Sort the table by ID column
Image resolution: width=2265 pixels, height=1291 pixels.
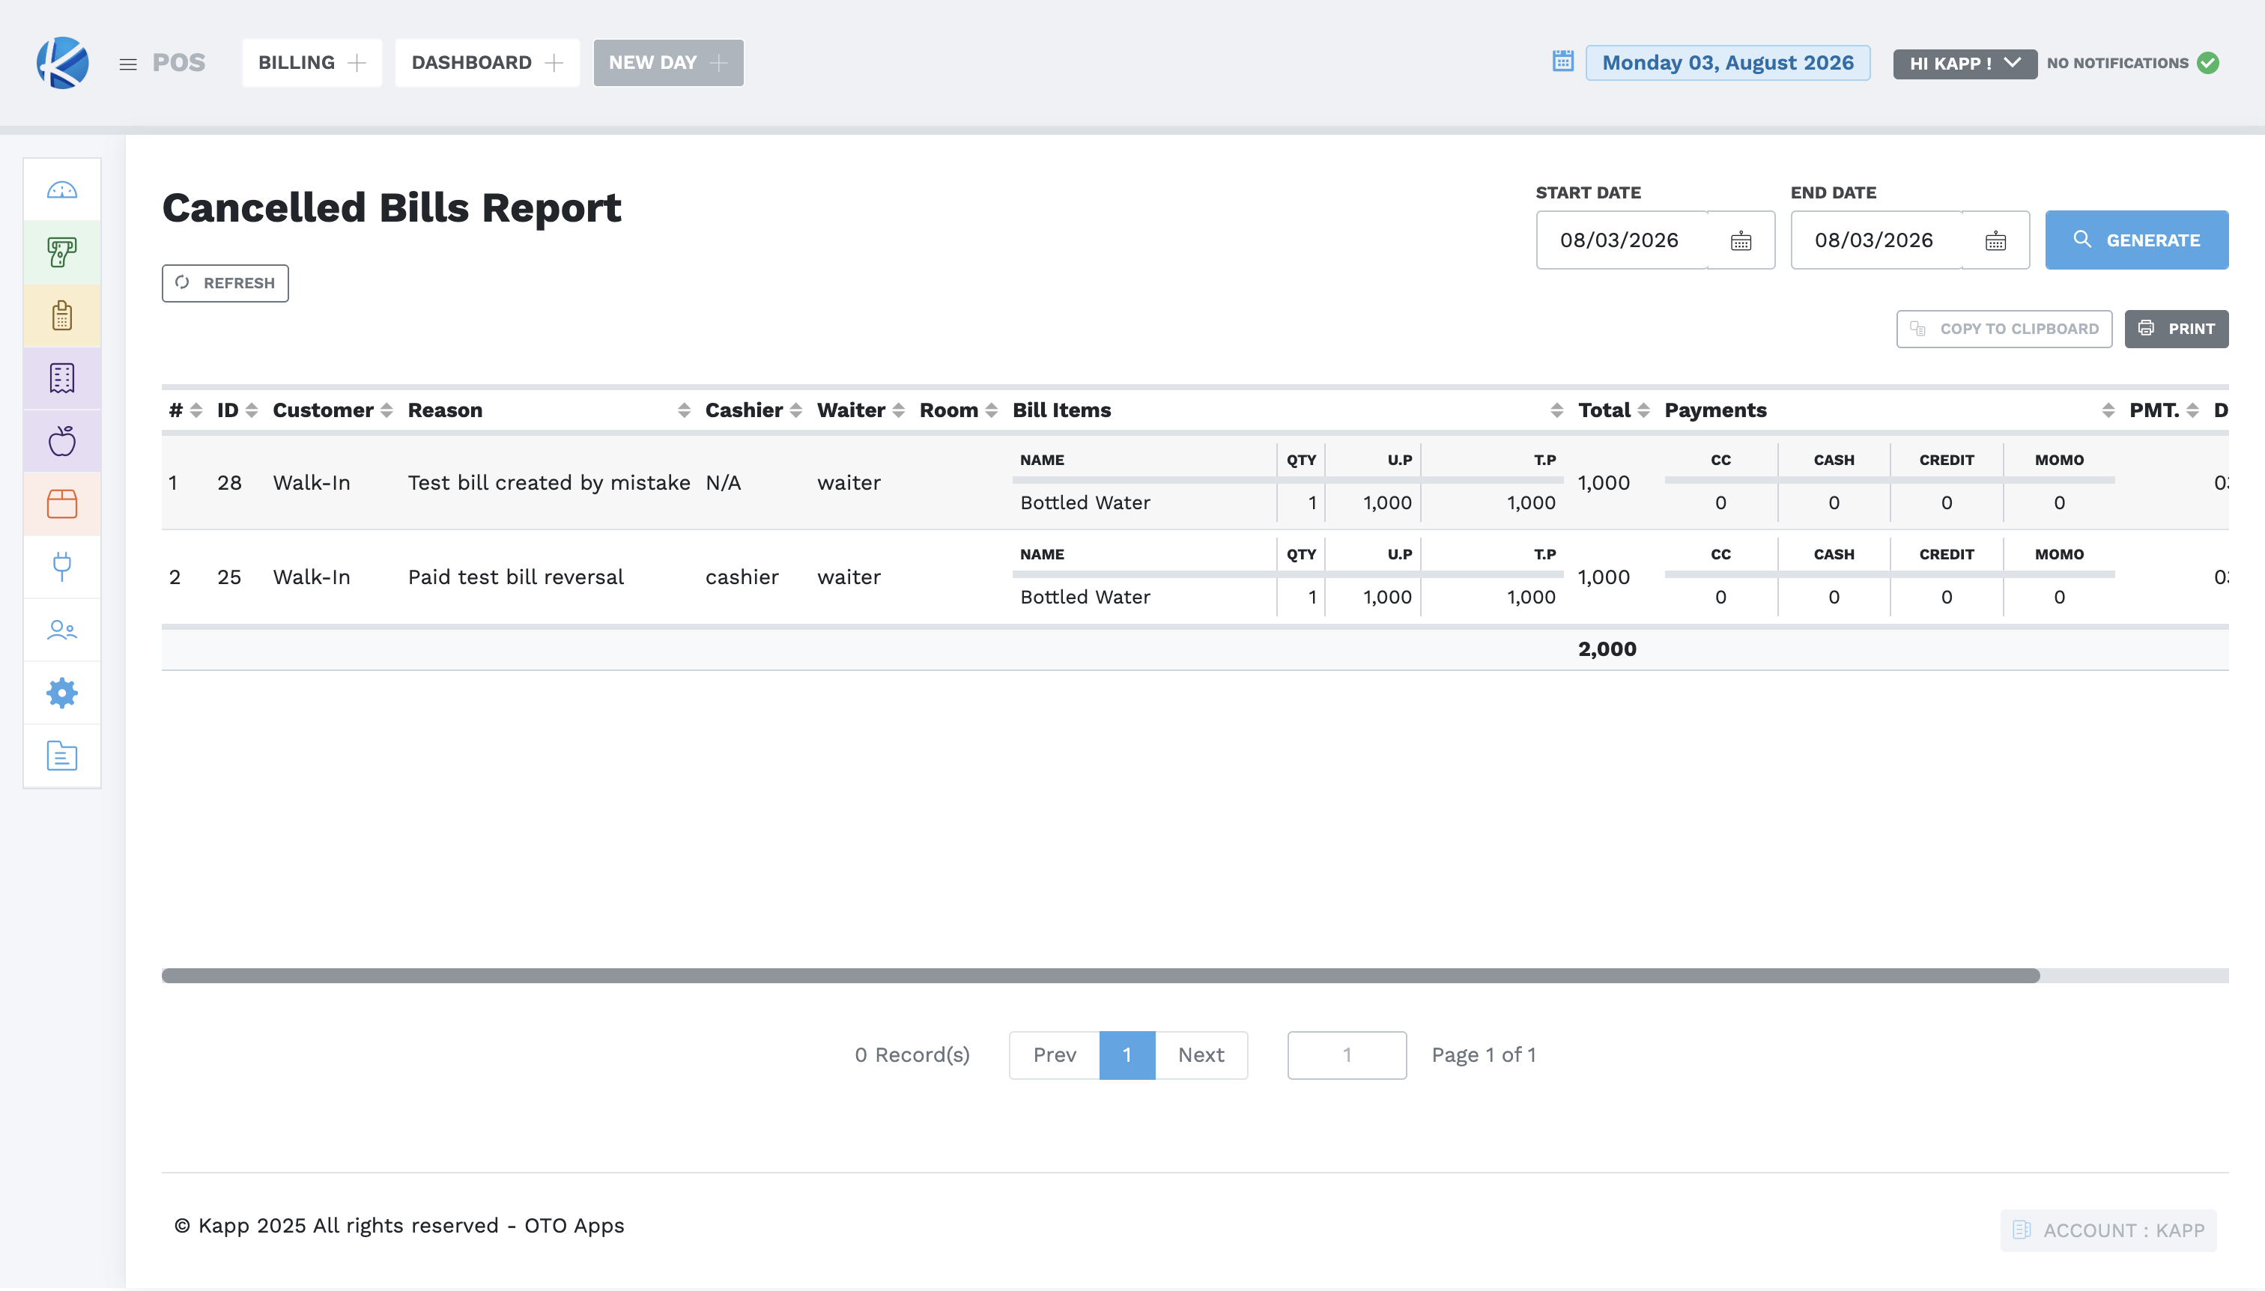click(x=252, y=410)
